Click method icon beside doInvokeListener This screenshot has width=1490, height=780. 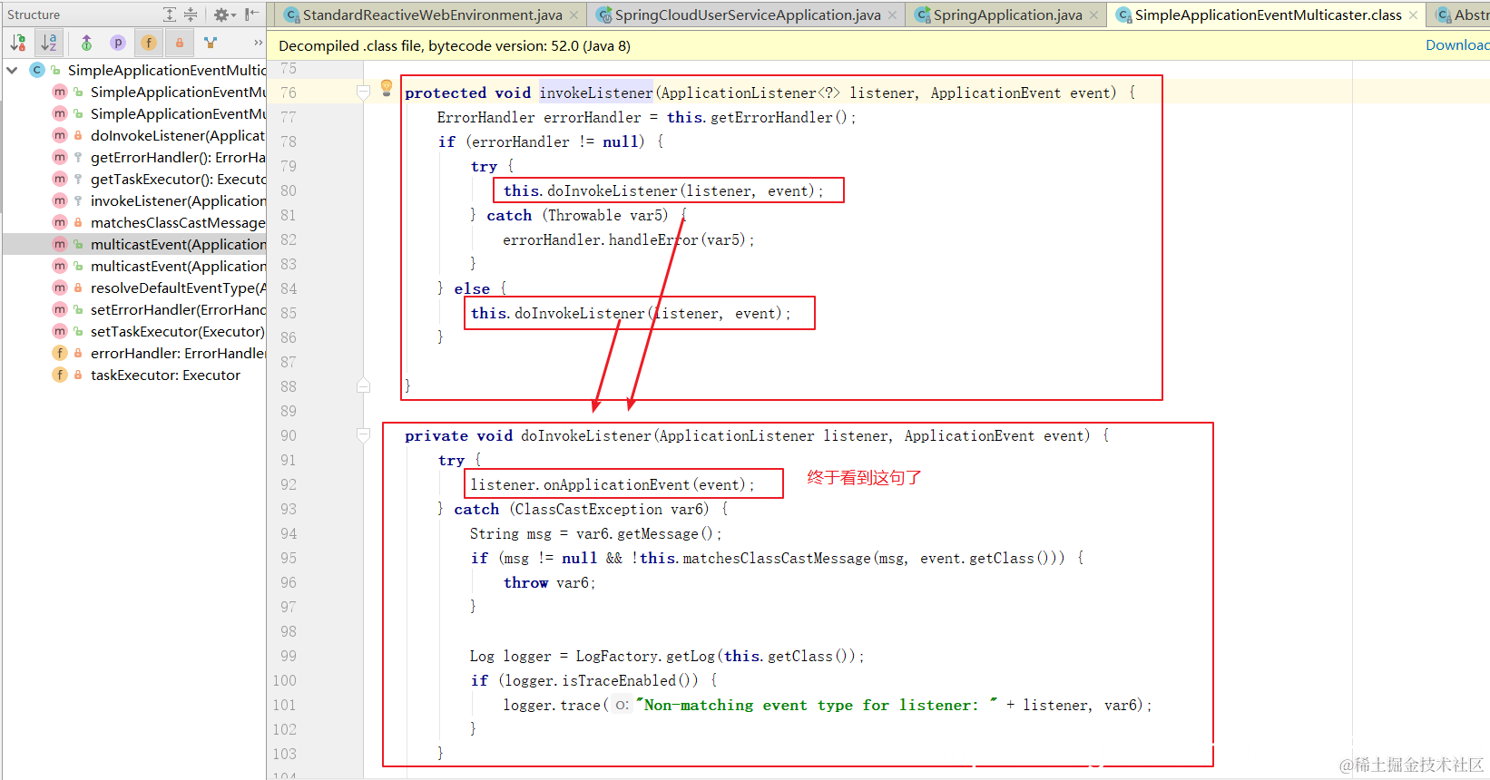(60, 135)
